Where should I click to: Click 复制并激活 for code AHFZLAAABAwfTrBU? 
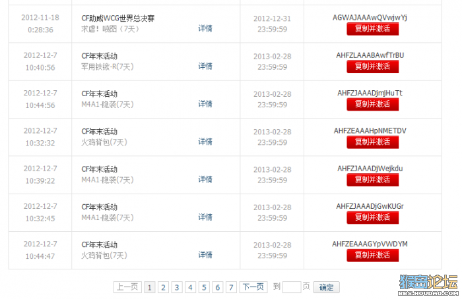[x=372, y=67]
